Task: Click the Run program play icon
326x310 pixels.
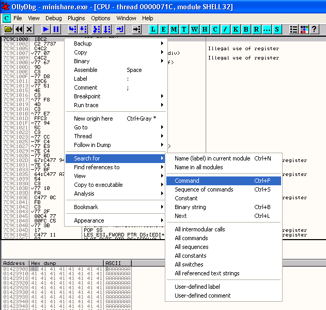Action: pos(45,29)
